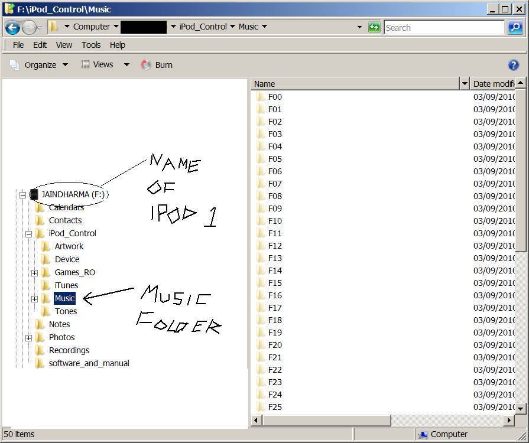Collapse the iPod_Control tree node

tap(28, 234)
